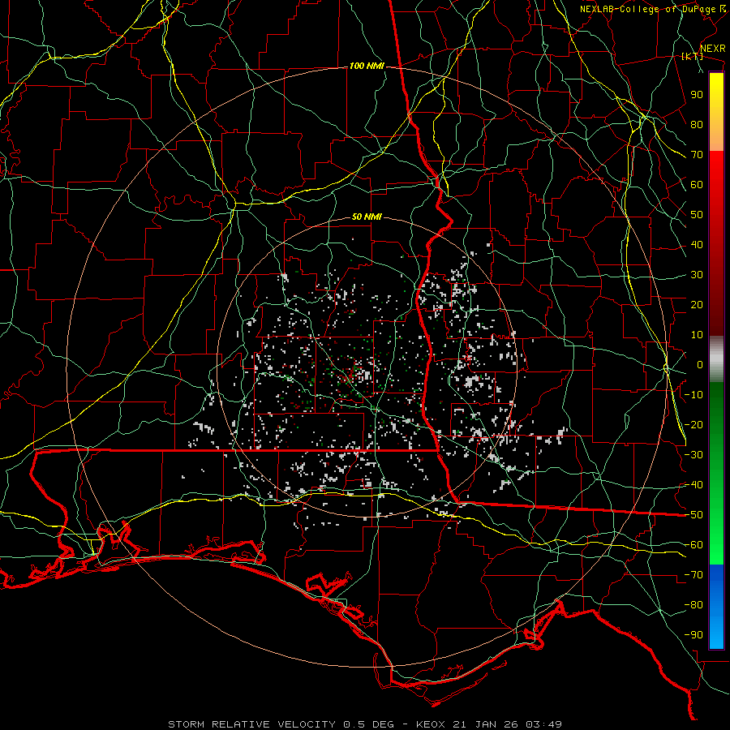The image size is (730, 730).
Task: Click the -20 knot scale label
Action: pos(693,425)
